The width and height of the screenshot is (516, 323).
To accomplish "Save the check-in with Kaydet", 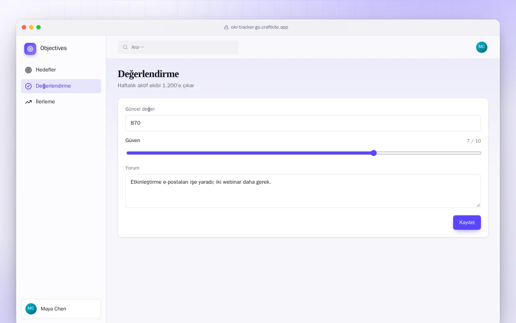I will click(x=467, y=222).
